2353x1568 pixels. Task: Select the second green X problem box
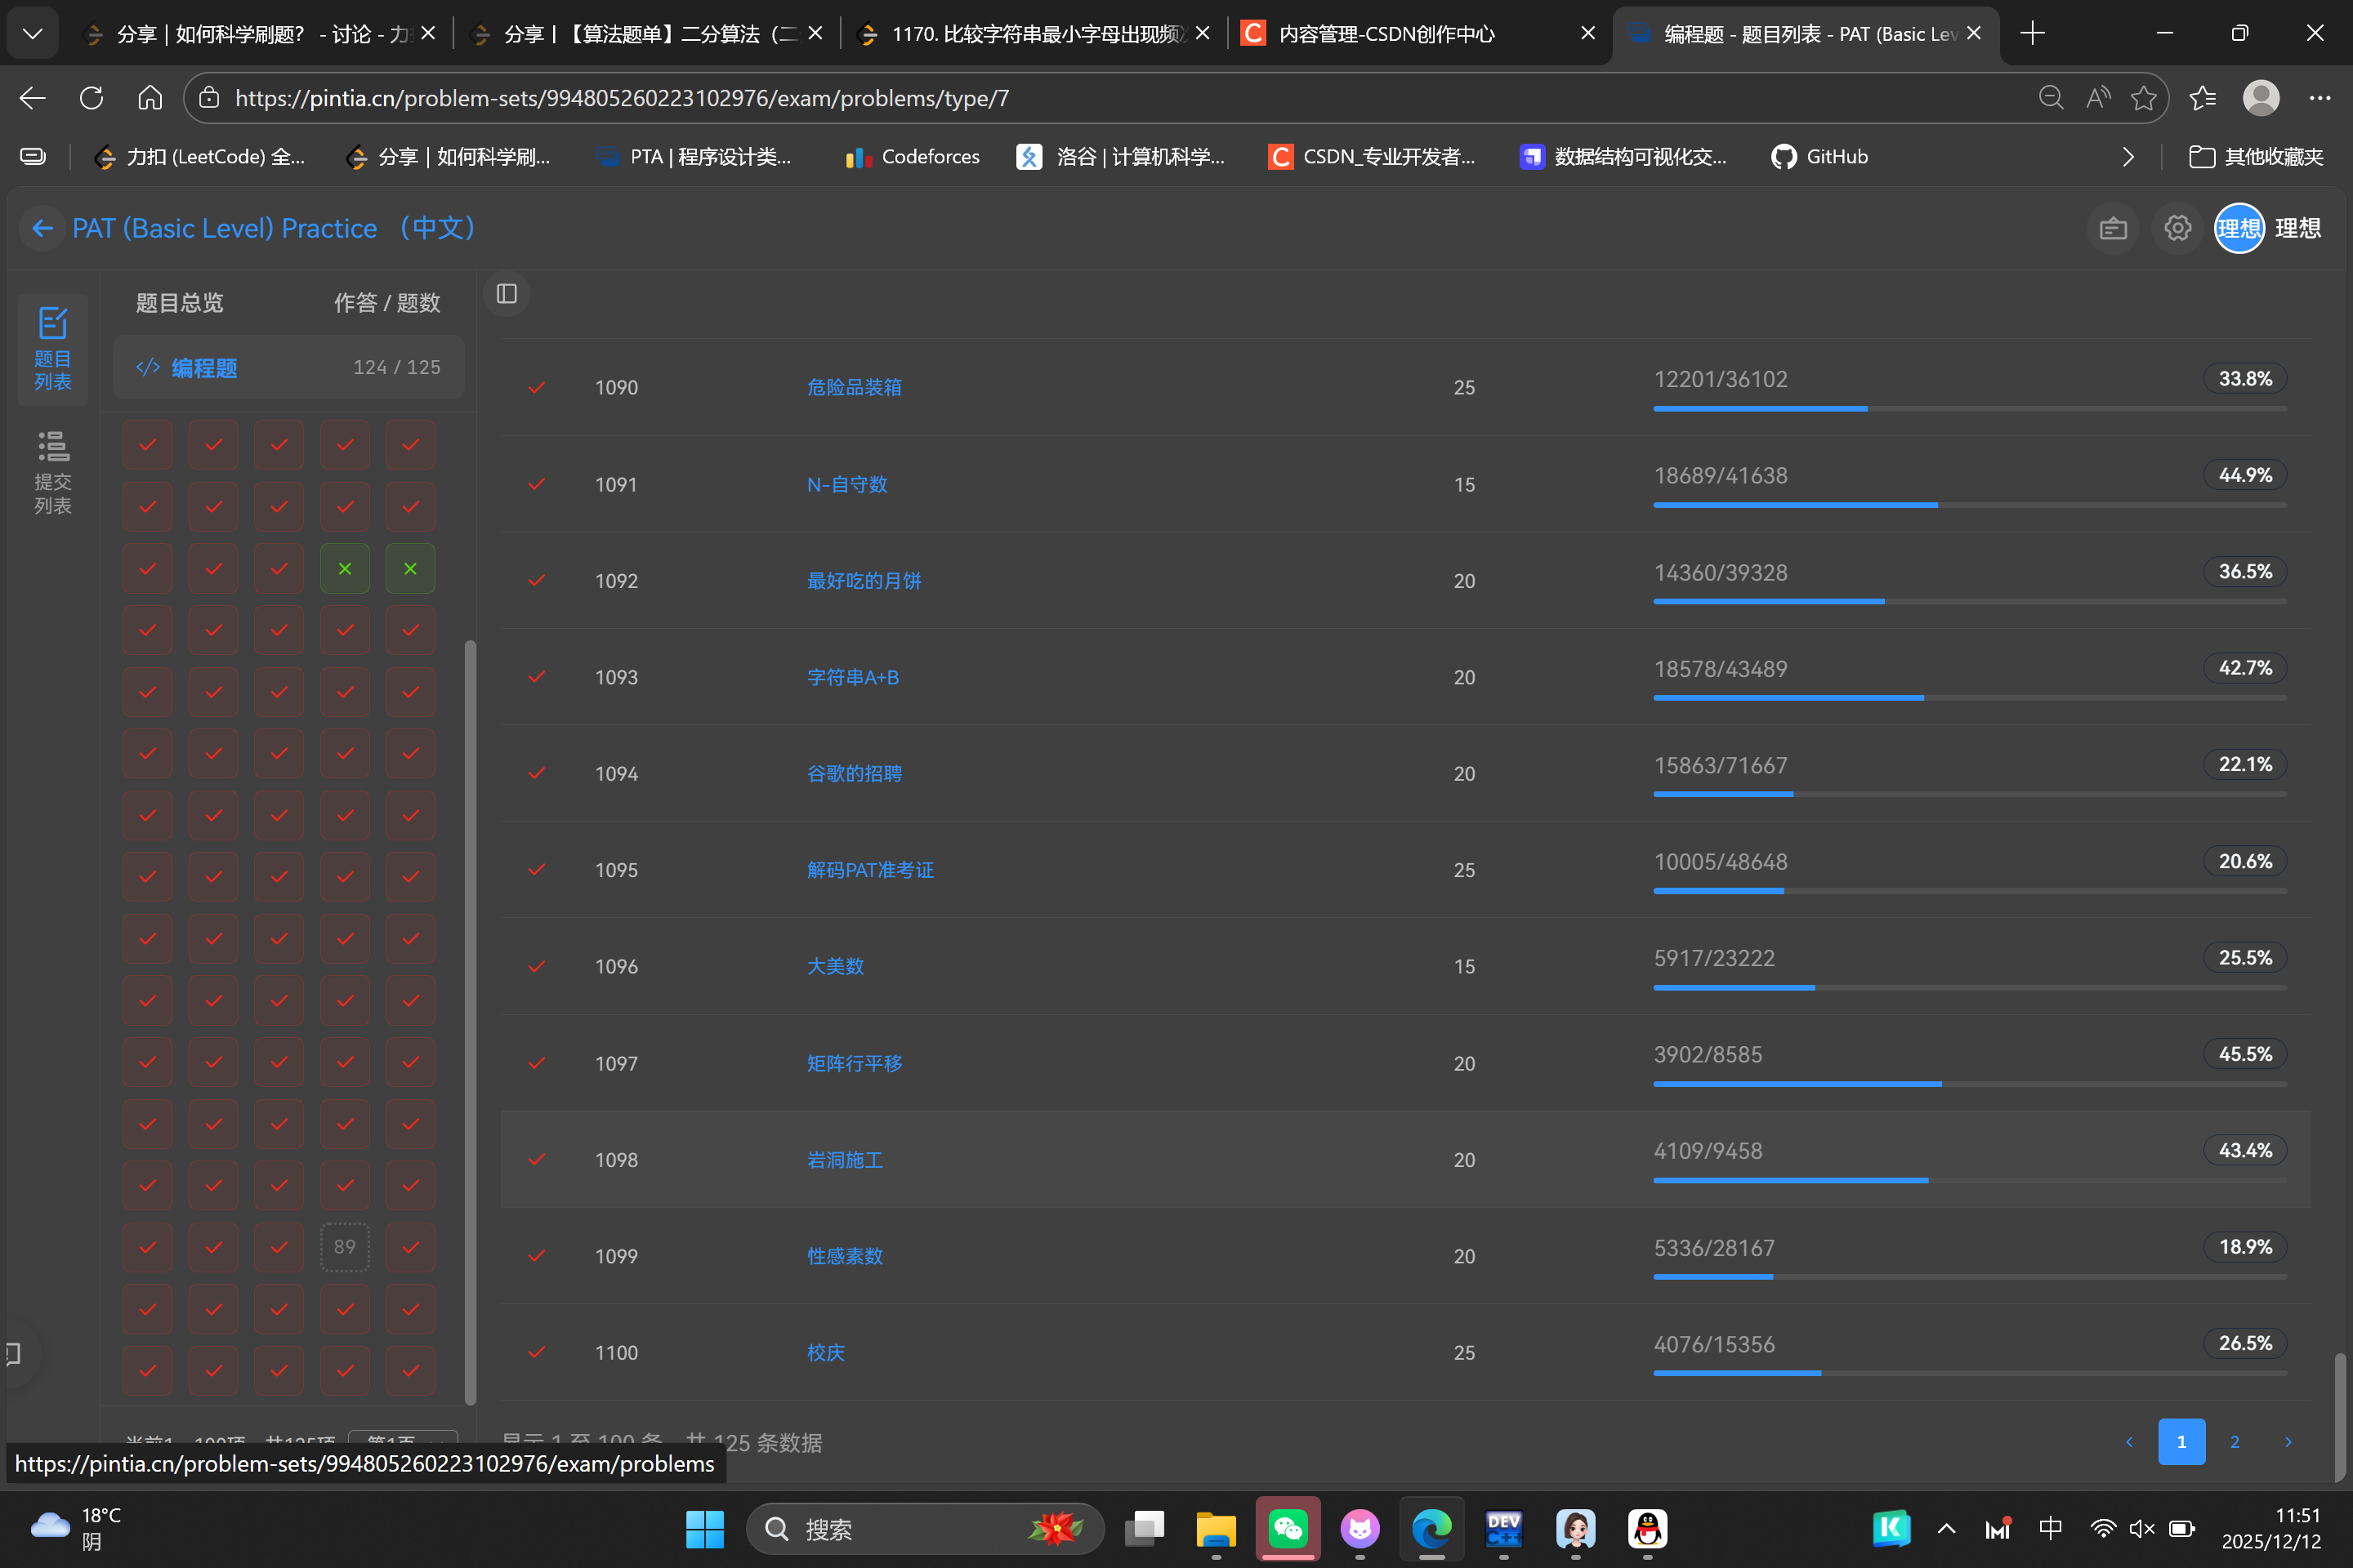click(x=410, y=569)
